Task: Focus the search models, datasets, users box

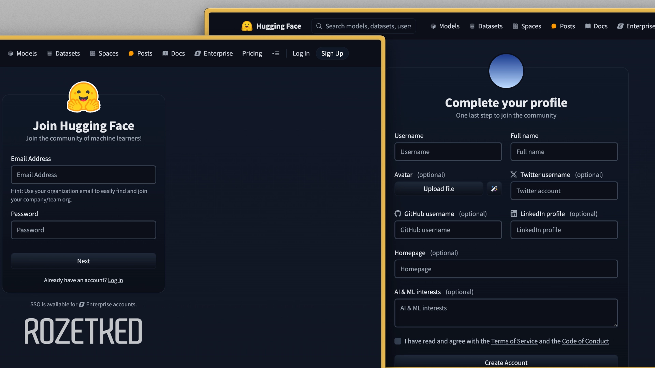Action: point(364,26)
